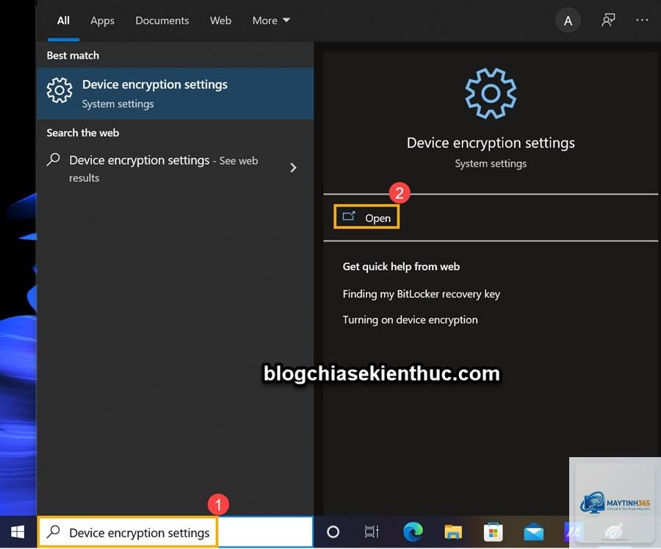The width and height of the screenshot is (661, 549).
Task: Click the large gear icon in preview pane
Action: click(x=491, y=93)
